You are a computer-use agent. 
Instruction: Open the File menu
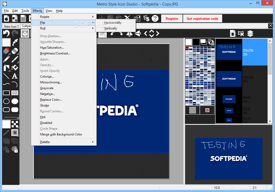pos(6,11)
